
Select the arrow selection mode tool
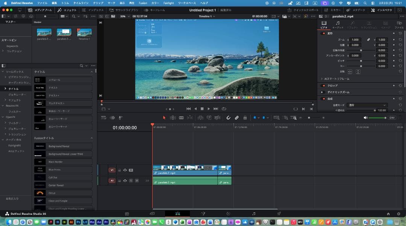(164, 118)
